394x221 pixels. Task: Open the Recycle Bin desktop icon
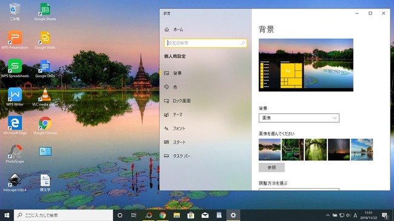[x=15, y=12]
